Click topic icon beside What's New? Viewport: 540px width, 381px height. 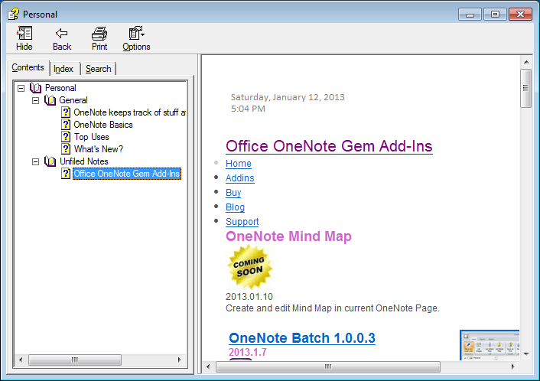click(x=66, y=149)
